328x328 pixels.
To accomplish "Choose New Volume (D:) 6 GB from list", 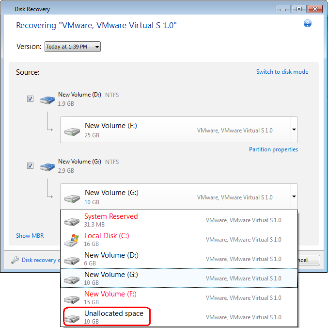I will tap(179, 259).
